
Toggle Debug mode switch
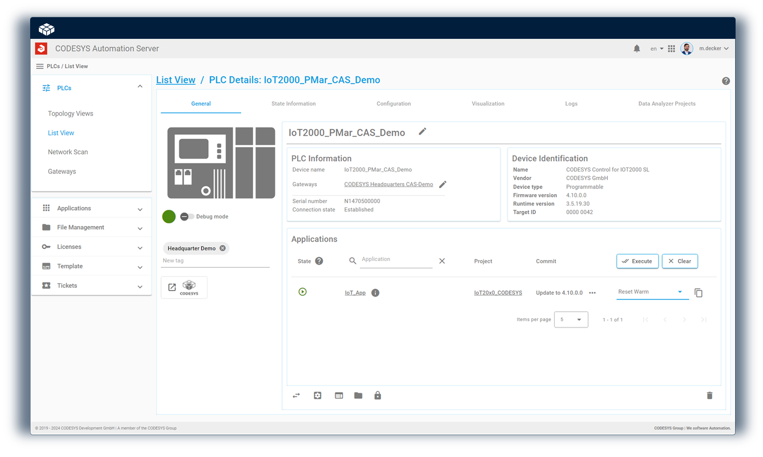pos(187,217)
